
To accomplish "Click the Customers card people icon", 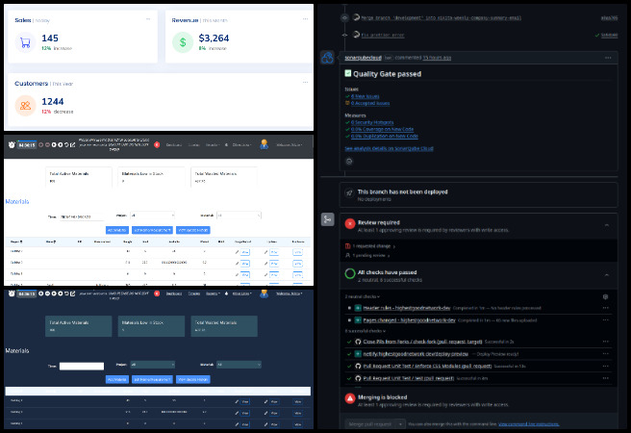I will tap(28, 106).
